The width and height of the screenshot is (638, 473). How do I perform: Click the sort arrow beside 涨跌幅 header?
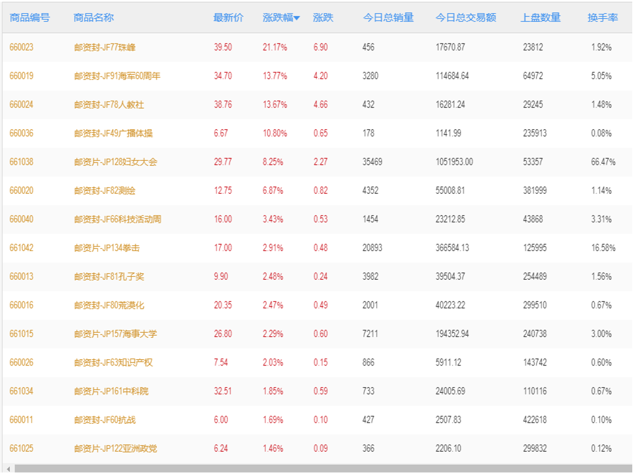[x=297, y=18]
